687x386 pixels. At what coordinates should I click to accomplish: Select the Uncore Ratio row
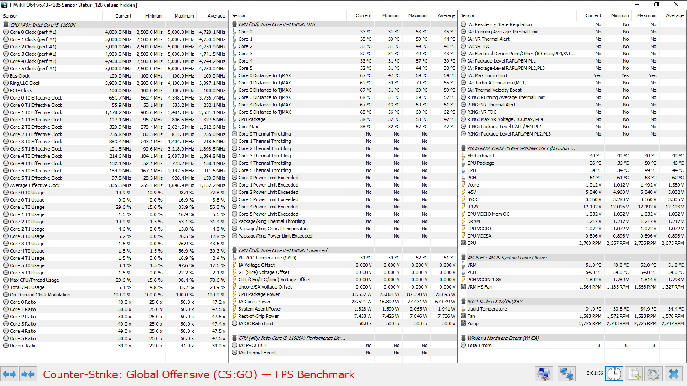pyautogui.click(x=114, y=346)
